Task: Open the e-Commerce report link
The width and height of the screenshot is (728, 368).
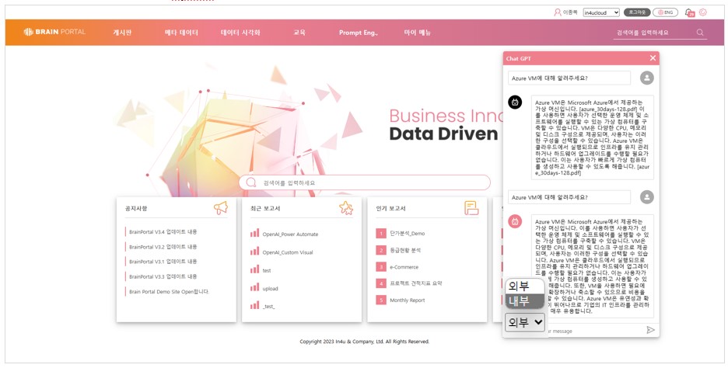Action: point(404,267)
